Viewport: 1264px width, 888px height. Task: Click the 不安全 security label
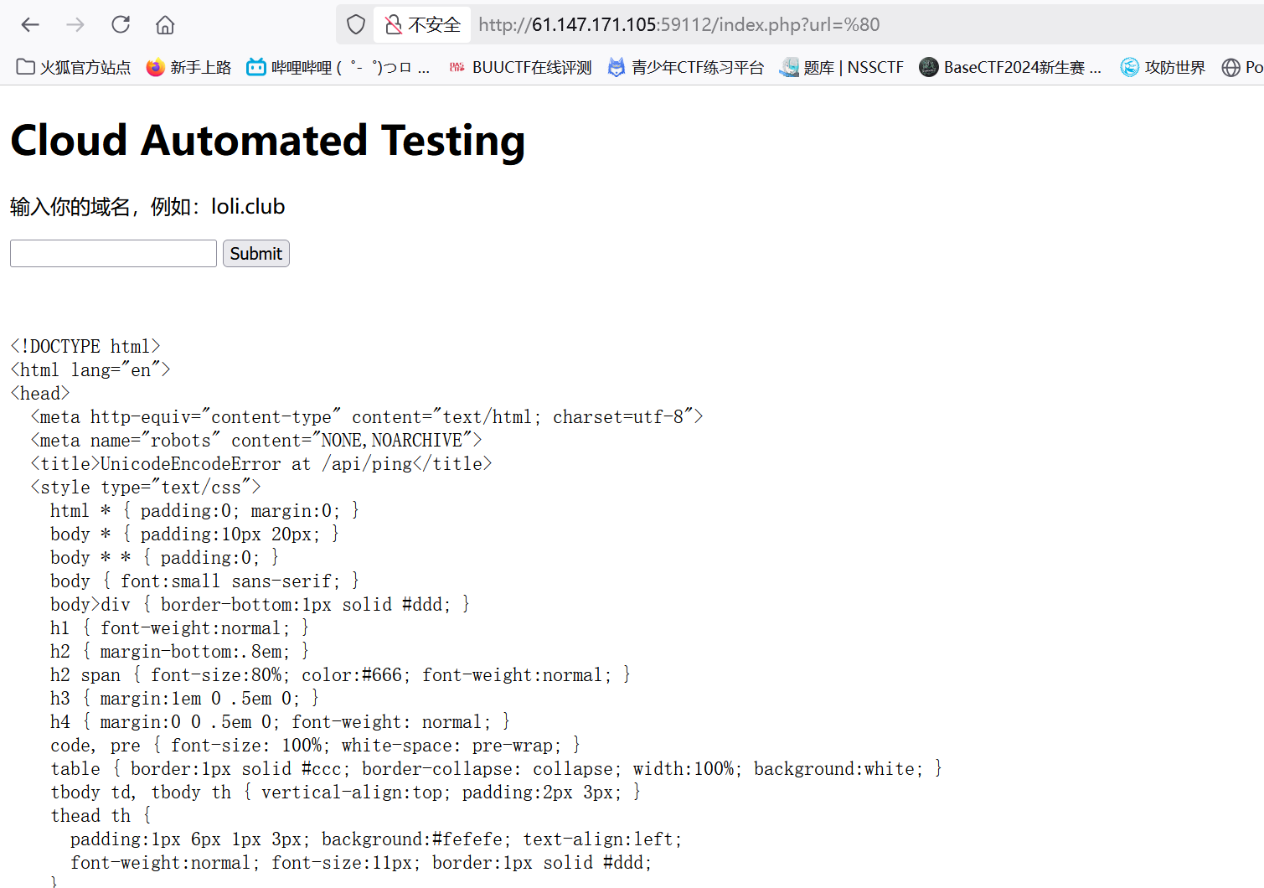click(434, 25)
